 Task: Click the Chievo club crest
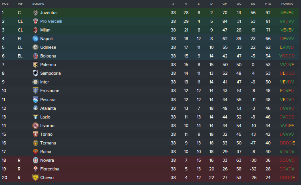(36, 178)
